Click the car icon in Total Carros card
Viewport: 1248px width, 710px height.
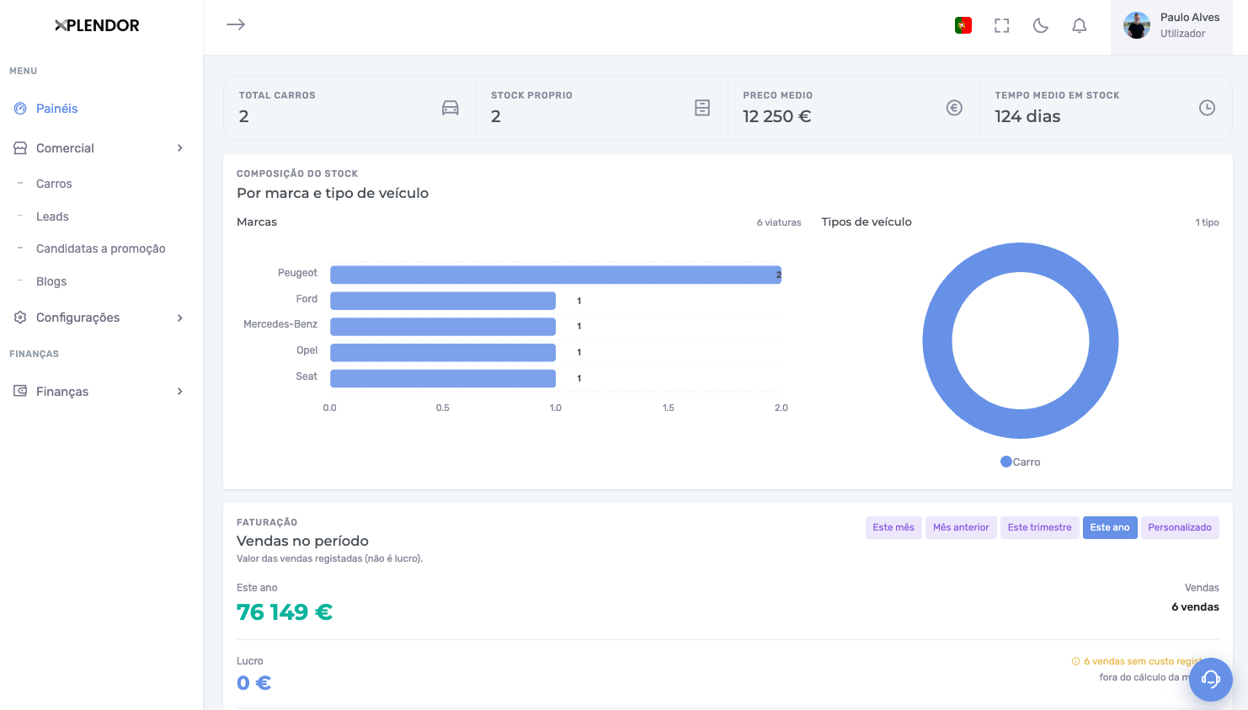[451, 108]
